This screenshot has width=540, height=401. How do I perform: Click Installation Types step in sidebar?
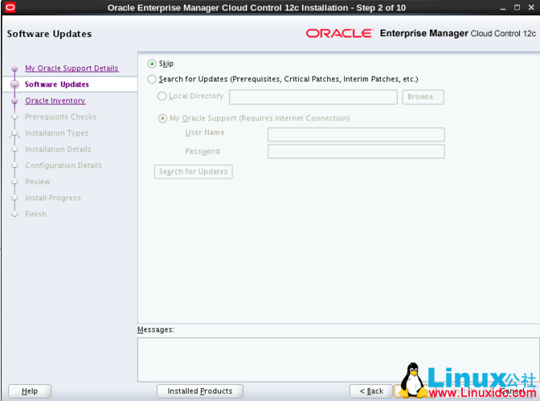point(56,133)
